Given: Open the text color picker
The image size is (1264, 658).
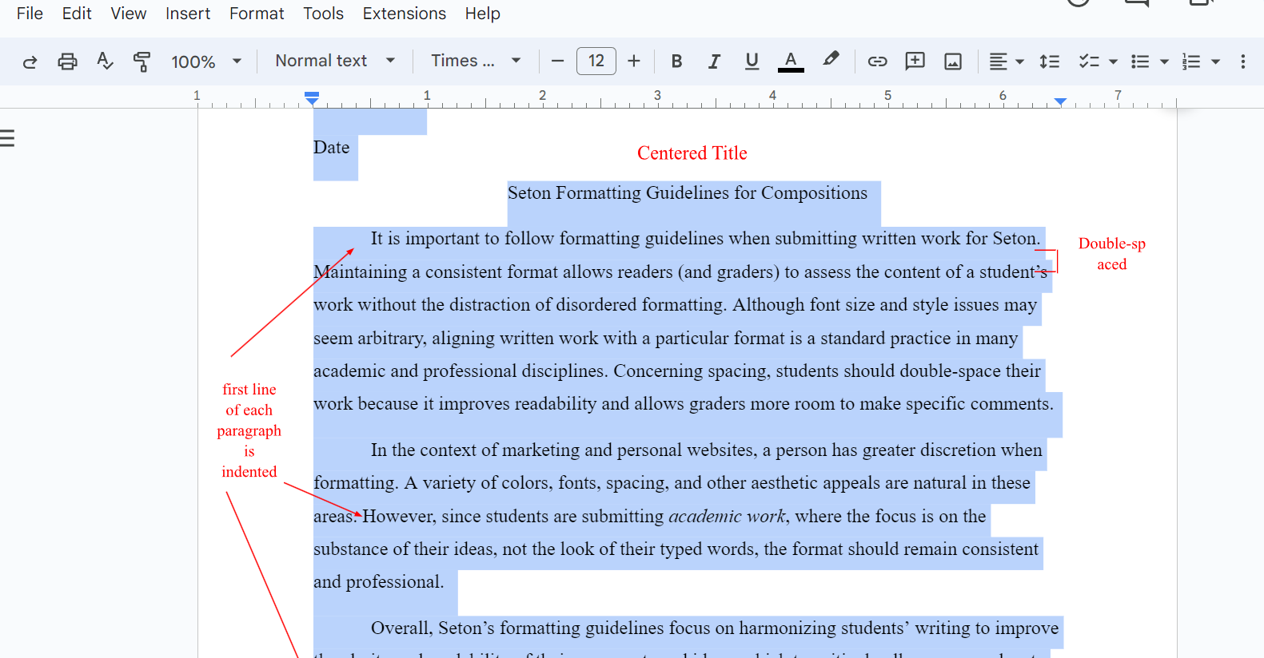Looking at the screenshot, I should point(791,61).
